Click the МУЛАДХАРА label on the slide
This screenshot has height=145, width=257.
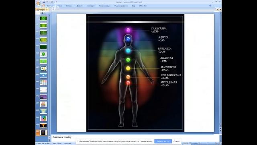point(169,82)
